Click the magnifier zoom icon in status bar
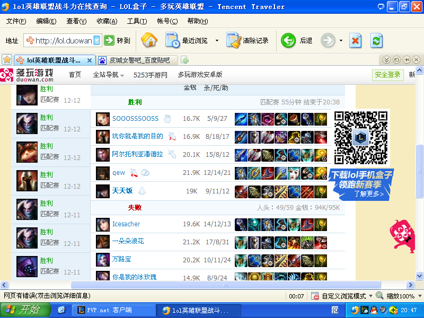This screenshot has height=318, width=424. [x=379, y=296]
